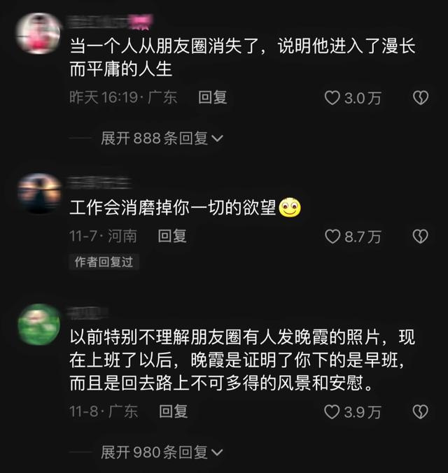Open the green avatar of third commenter

pos(39,325)
